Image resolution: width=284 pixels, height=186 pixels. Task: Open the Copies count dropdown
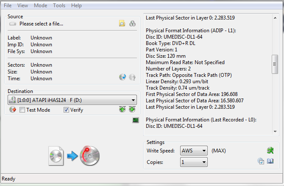pyautogui.click(x=194, y=162)
